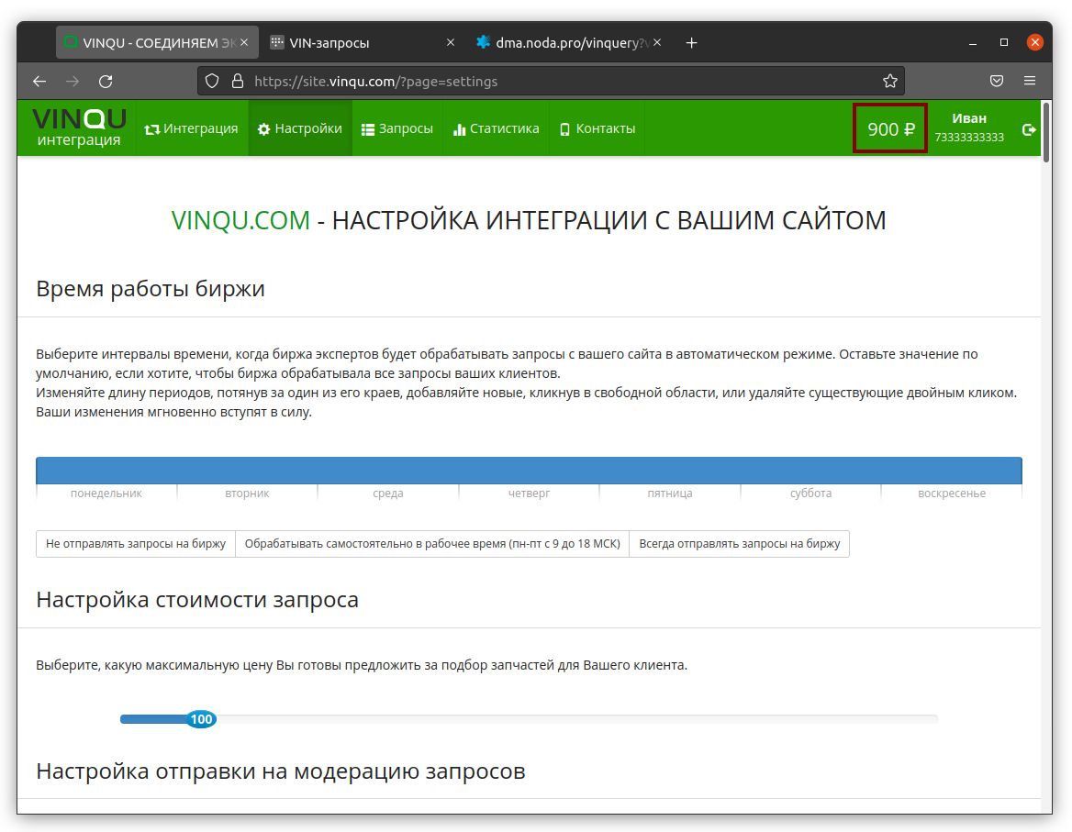Open the Интеграция menu item
This screenshot has height=832, width=1072.
(192, 128)
